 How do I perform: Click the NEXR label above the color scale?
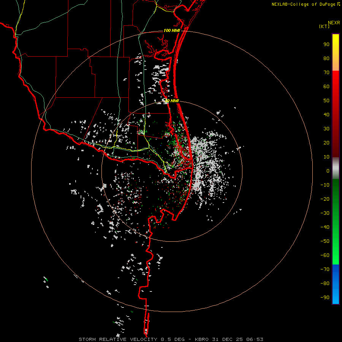point(334,23)
